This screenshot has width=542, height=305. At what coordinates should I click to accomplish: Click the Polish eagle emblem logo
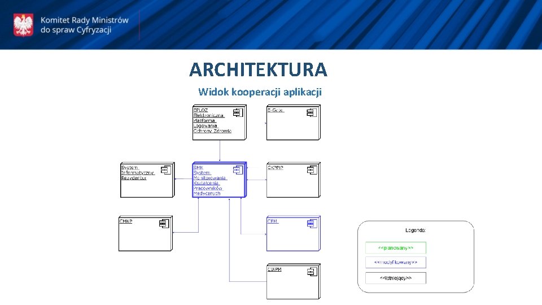[x=24, y=25]
